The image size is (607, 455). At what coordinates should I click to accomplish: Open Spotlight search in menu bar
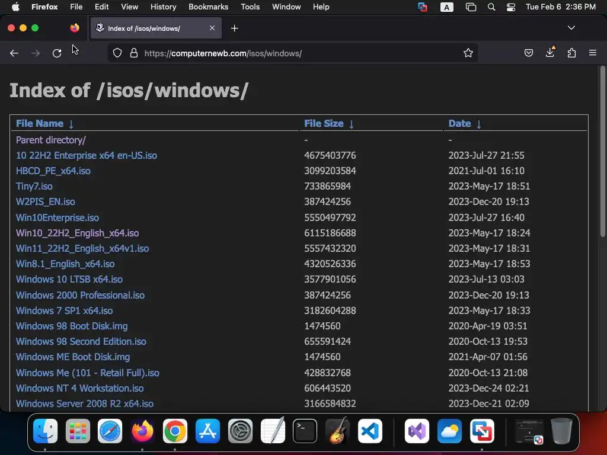(x=491, y=7)
